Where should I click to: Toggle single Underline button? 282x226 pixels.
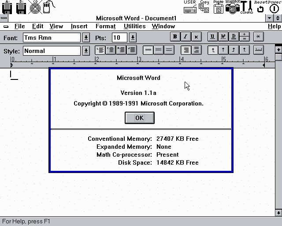[x=212, y=37]
